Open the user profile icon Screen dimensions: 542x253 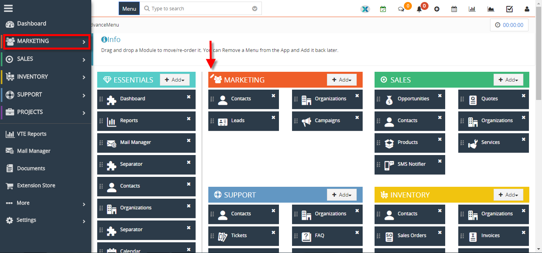click(527, 9)
